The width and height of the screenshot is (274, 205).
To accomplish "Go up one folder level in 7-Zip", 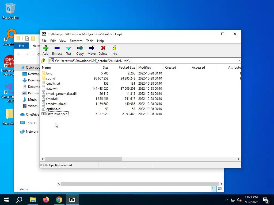I will pyautogui.click(x=43, y=61).
